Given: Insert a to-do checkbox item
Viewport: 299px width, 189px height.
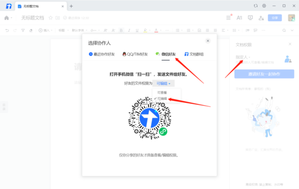Looking at the screenshot, I should coord(199,30).
